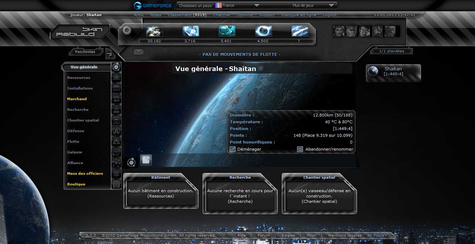
Task: Click the icon beside Recherche menu
Action: 117,109
